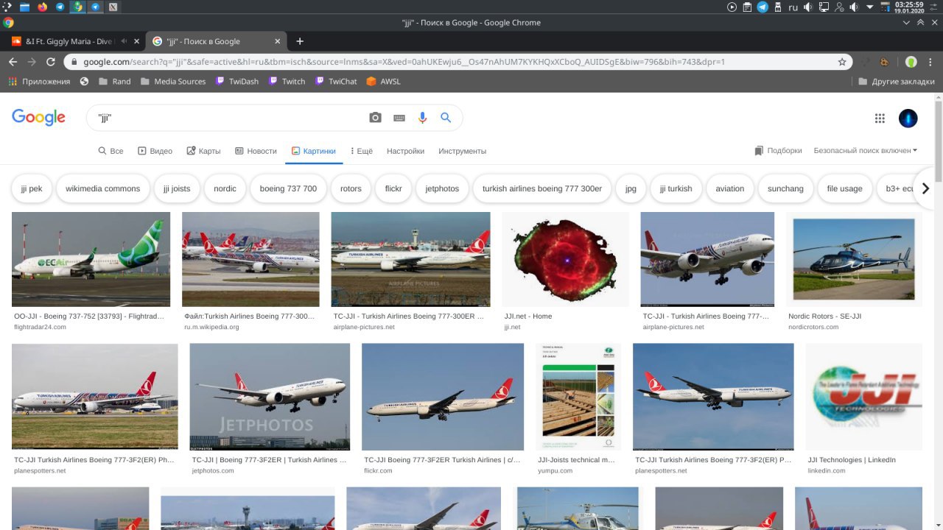Open the AWSL bookmark
The height and width of the screenshot is (530, 943).
pos(383,82)
